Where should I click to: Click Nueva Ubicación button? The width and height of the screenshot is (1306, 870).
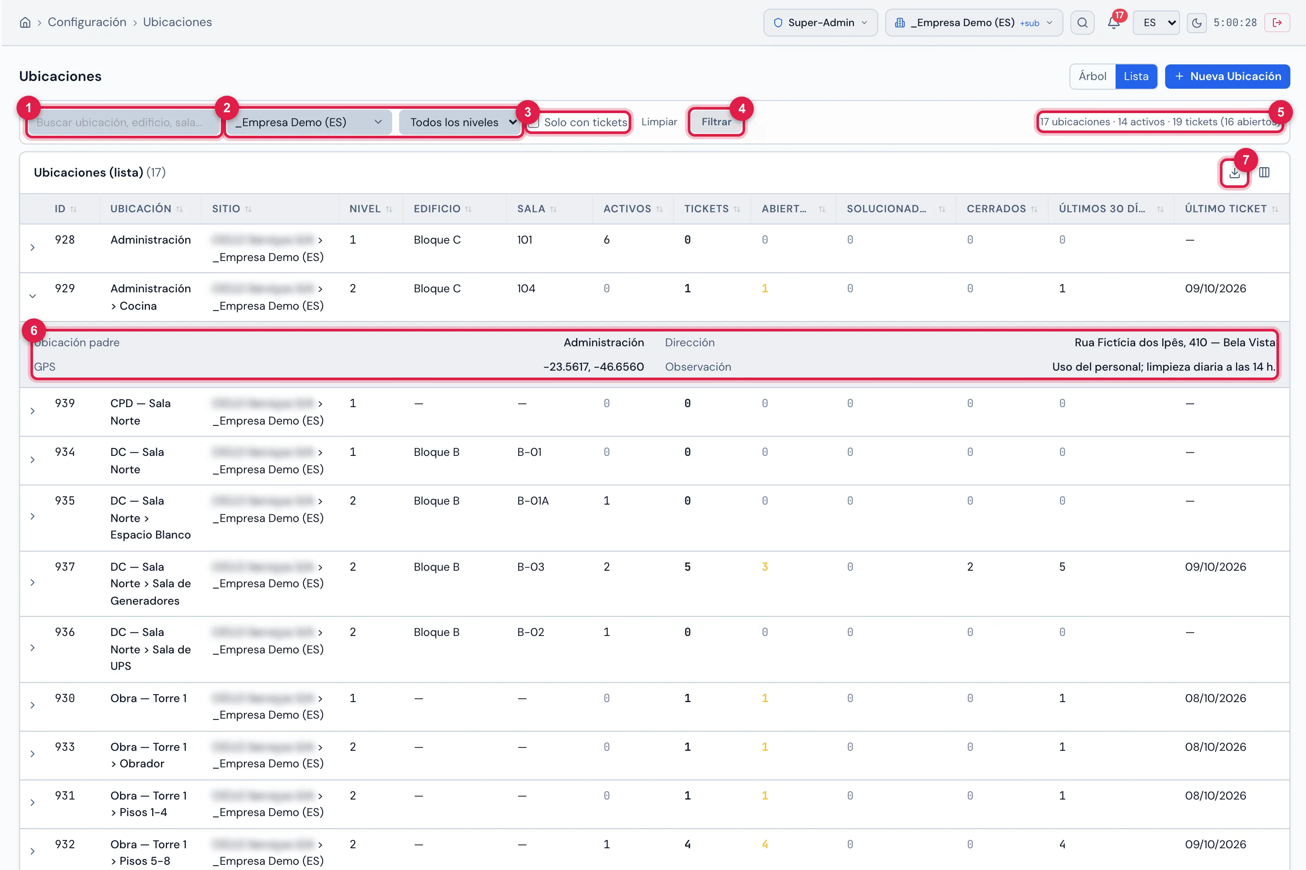[1227, 77]
